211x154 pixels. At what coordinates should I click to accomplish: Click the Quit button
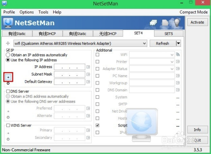[x=197, y=140]
